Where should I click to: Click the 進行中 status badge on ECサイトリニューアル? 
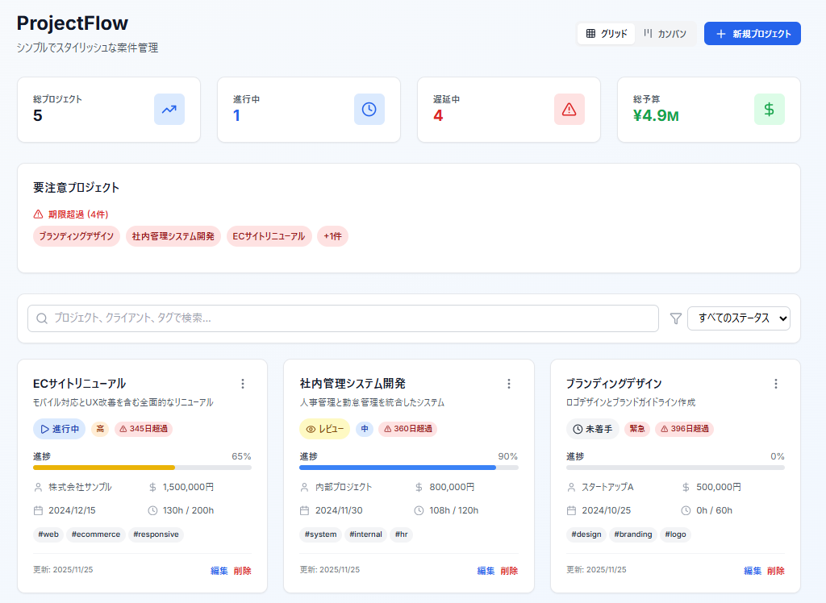(x=59, y=430)
